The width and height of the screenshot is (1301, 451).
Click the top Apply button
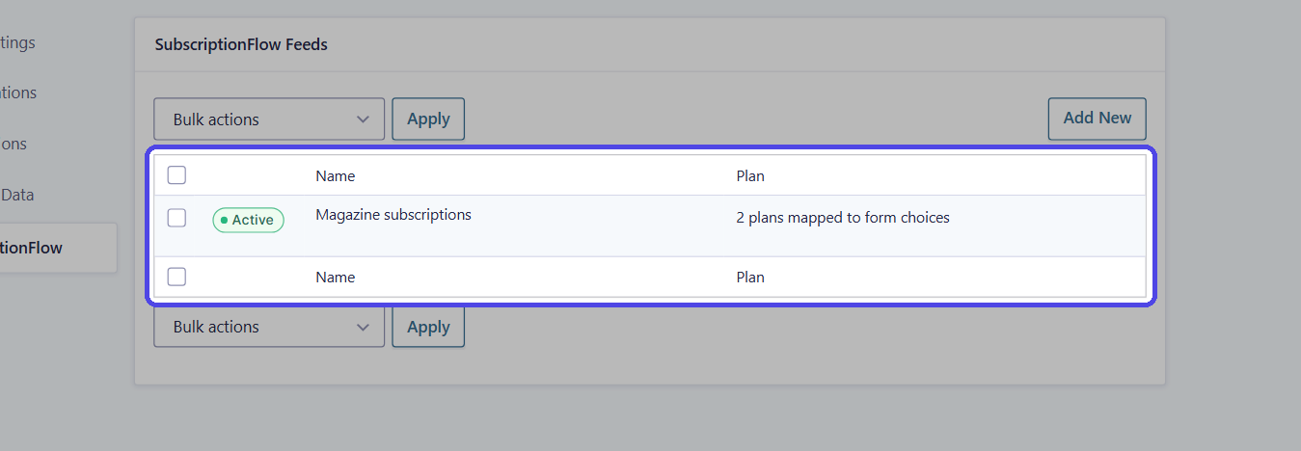pos(428,119)
